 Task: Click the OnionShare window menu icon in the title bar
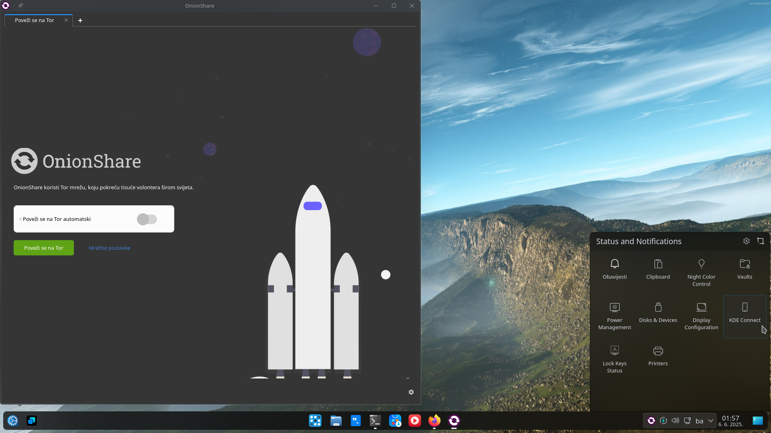tap(6, 6)
